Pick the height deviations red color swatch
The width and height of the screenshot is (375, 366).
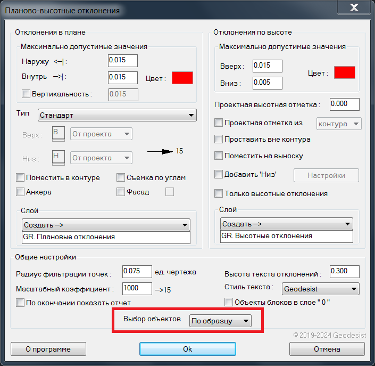(x=344, y=72)
